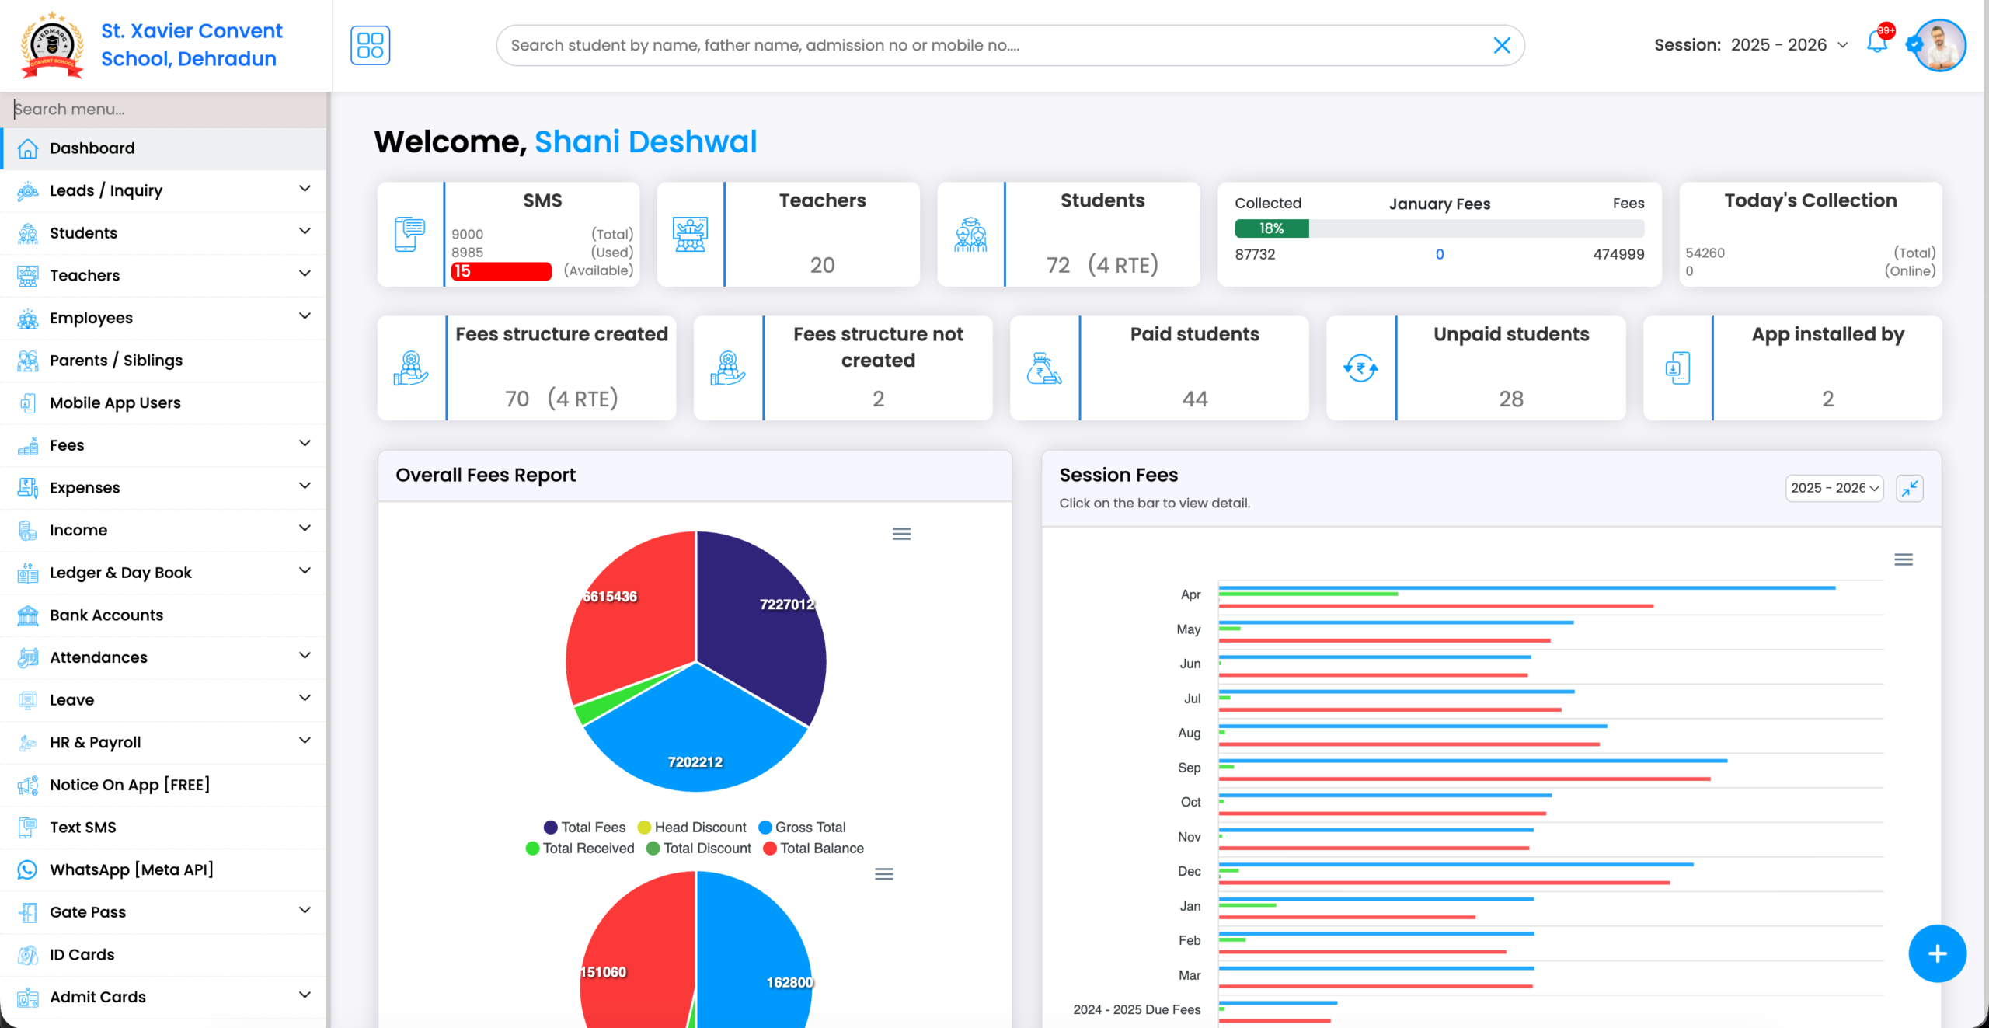Select the Notice On App [FREE] icon
Viewport: 1989px width, 1028px height.
pos(27,785)
